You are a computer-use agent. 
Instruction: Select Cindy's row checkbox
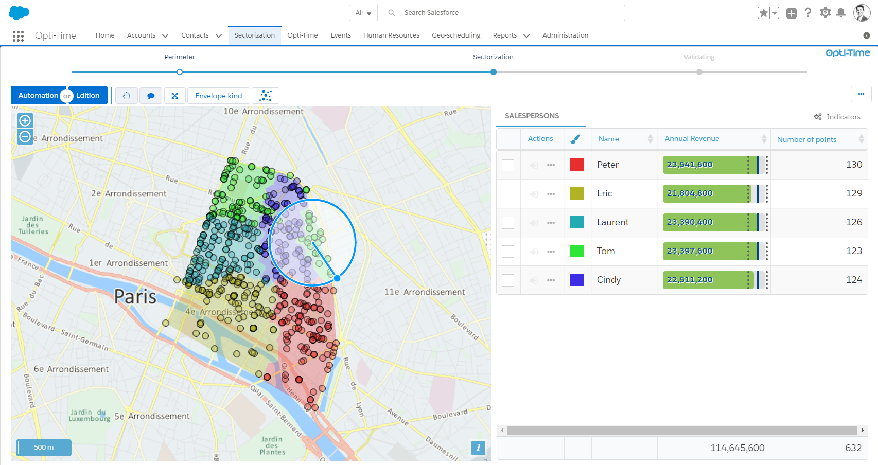click(x=508, y=280)
